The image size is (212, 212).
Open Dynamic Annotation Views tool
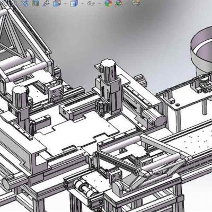[x=47, y=3]
